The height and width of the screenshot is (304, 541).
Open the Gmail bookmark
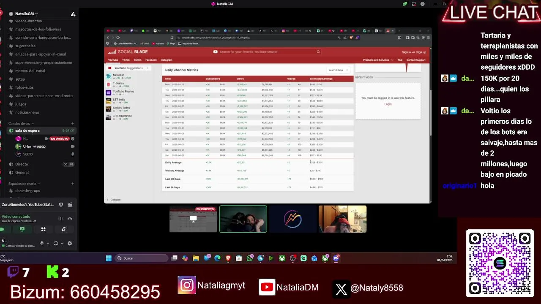[145, 43]
